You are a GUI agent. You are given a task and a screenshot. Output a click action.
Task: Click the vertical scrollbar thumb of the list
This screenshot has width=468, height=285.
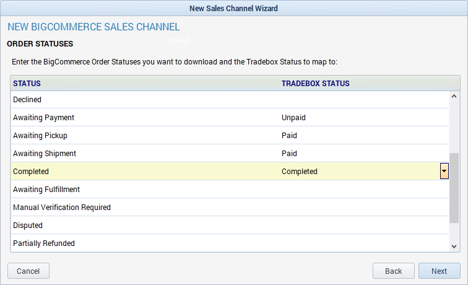[454, 188]
